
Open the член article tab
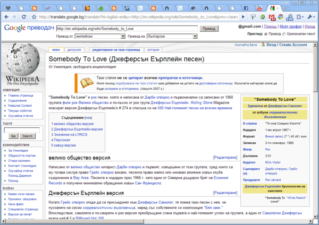(x=56, y=50)
